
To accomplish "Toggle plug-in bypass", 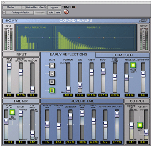I will point(54,7).
